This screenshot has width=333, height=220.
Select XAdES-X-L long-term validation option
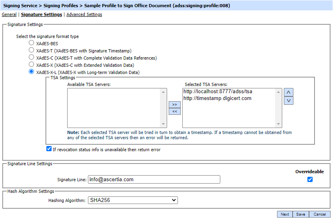(x=31, y=72)
